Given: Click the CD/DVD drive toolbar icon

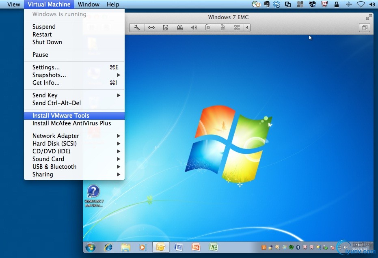Looking at the screenshot, I should (x=180, y=28).
